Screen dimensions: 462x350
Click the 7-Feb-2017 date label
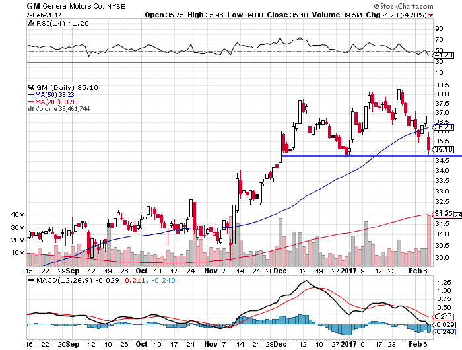click(x=44, y=15)
